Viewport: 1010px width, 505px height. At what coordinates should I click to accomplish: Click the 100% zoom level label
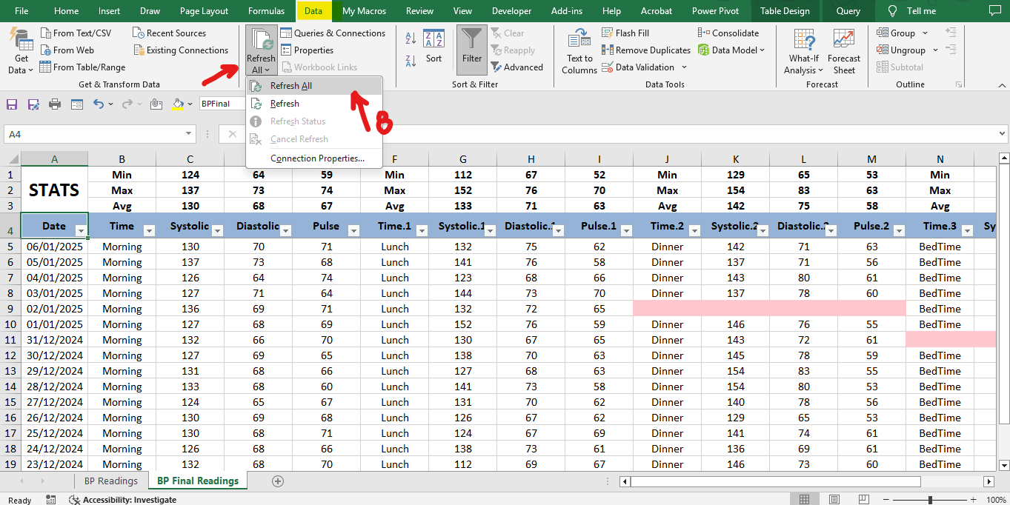(x=996, y=500)
